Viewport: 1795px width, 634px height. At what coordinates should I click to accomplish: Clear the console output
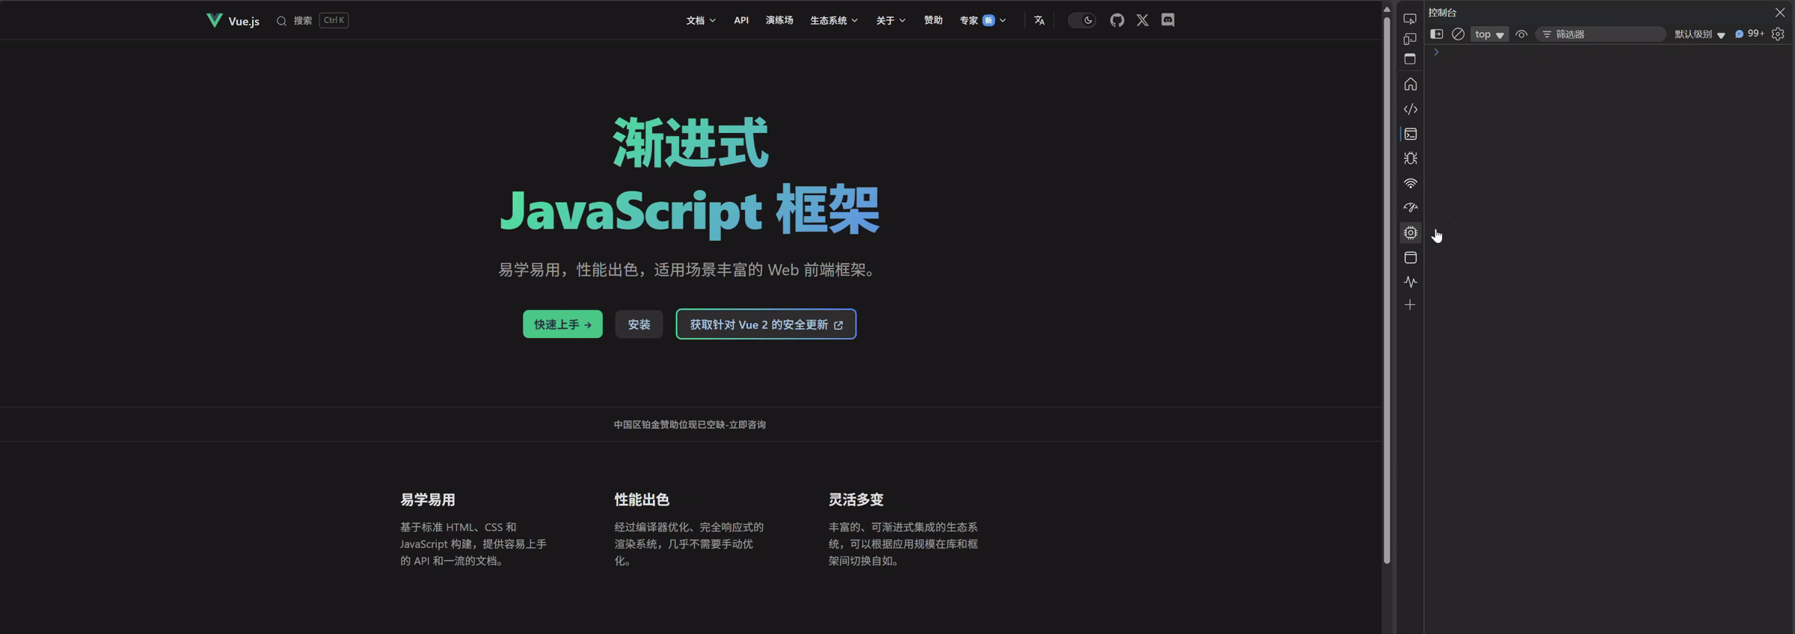[x=1458, y=34]
